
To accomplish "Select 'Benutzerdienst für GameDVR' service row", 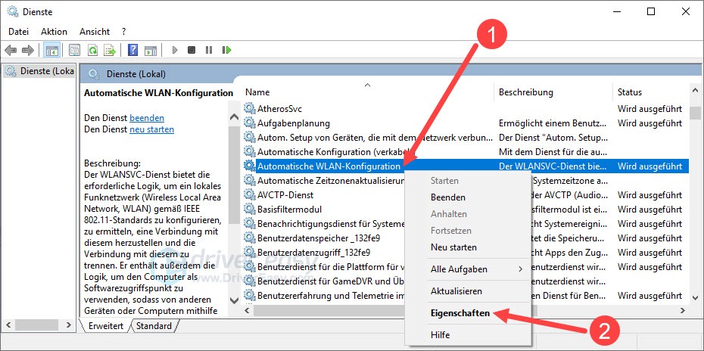I will [x=323, y=281].
